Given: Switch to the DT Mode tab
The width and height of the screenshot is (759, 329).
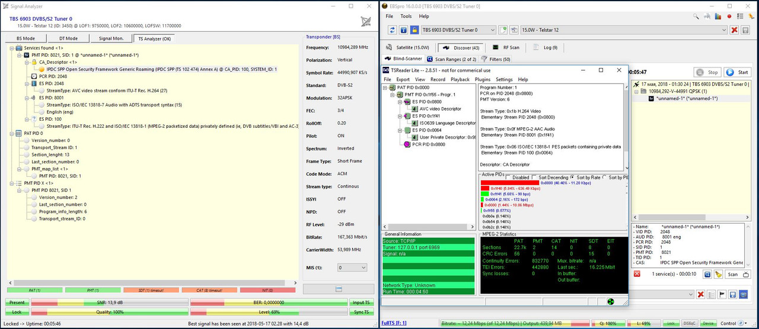Looking at the screenshot, I should coord(68,38).
